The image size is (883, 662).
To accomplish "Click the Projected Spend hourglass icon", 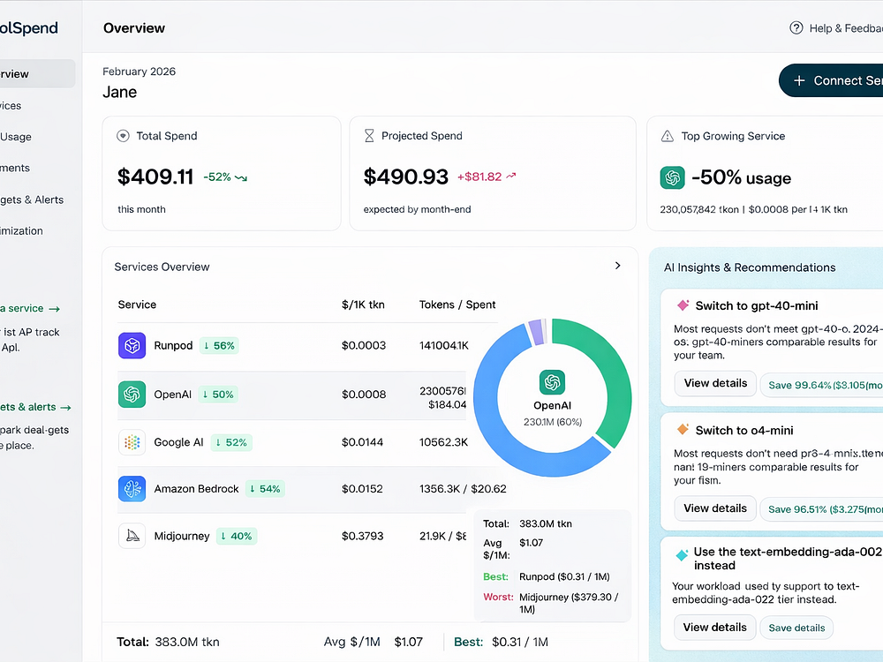I will (369, 136).
